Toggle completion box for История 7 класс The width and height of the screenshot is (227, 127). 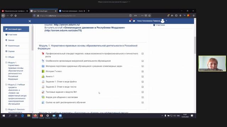click(x=143, y=71)
